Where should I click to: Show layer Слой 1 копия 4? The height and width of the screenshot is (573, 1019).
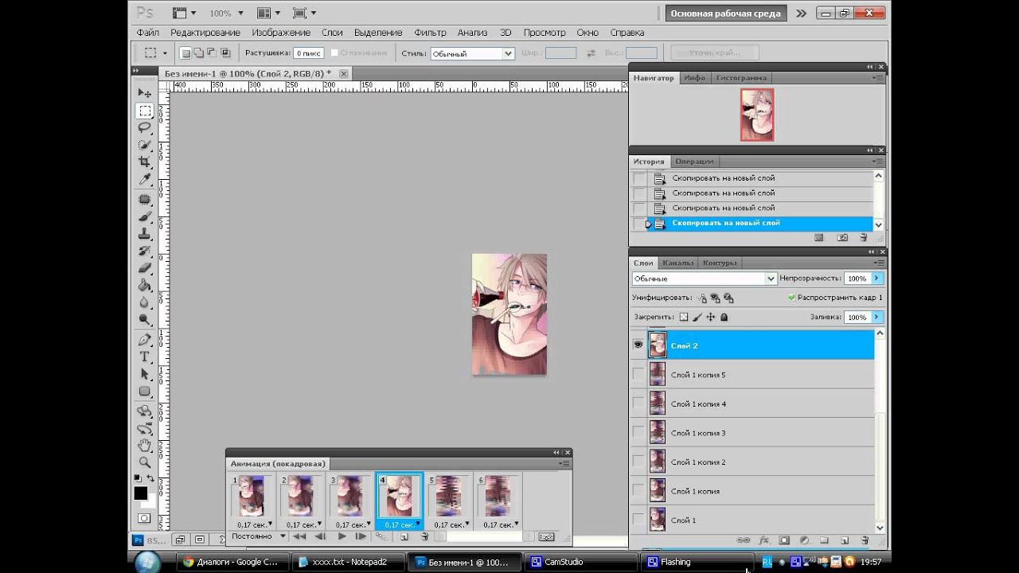(638, 403)
